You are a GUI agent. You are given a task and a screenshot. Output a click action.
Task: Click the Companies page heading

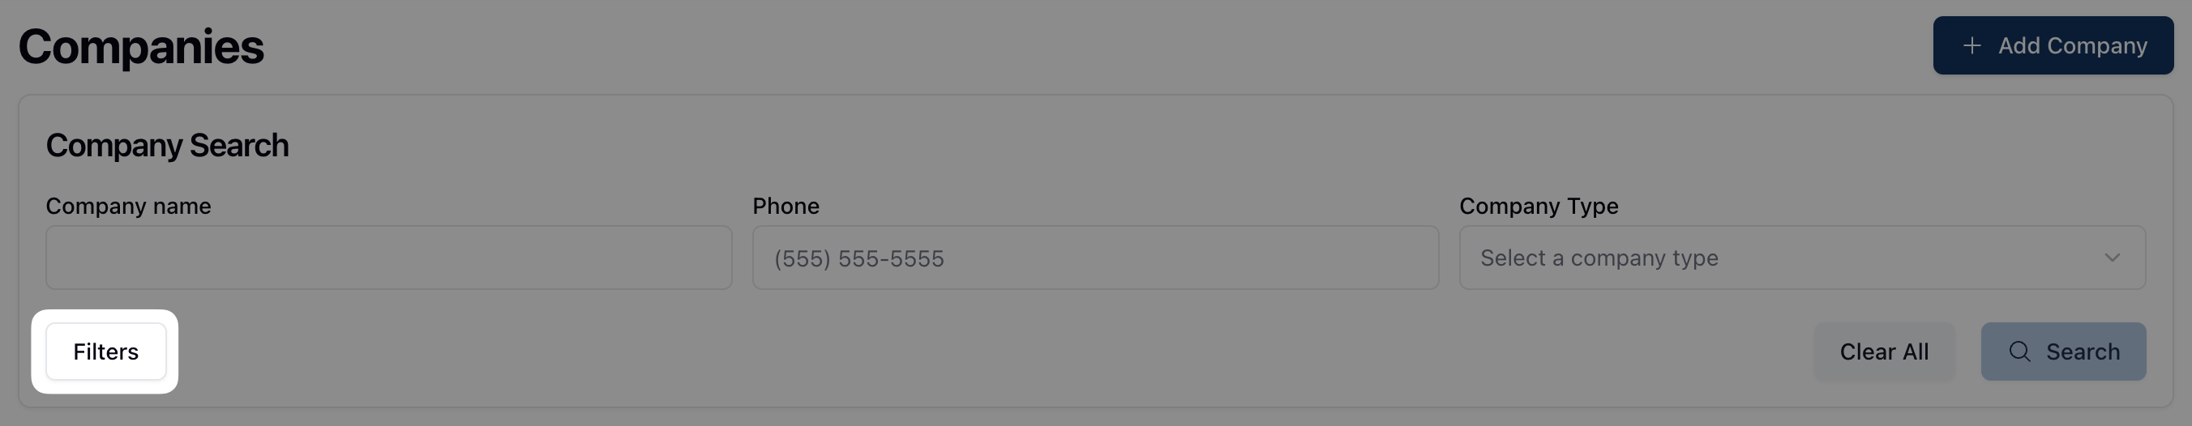[x=141, y=47]
